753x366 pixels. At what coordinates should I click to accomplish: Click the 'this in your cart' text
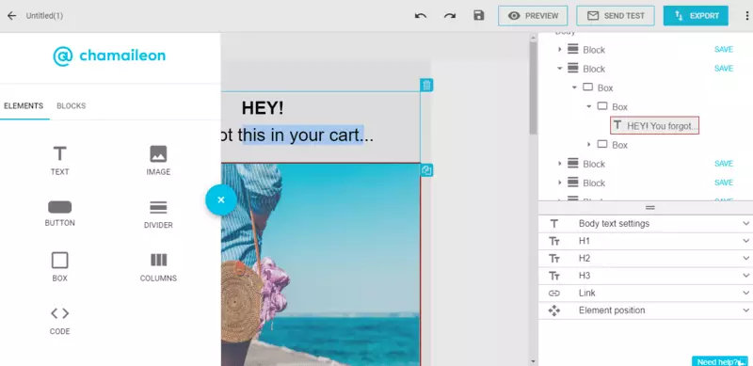point(302,135)
